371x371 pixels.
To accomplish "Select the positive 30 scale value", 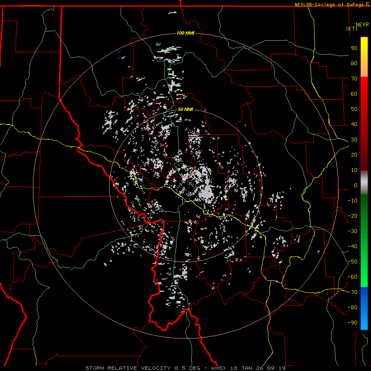I will (354, 140).
